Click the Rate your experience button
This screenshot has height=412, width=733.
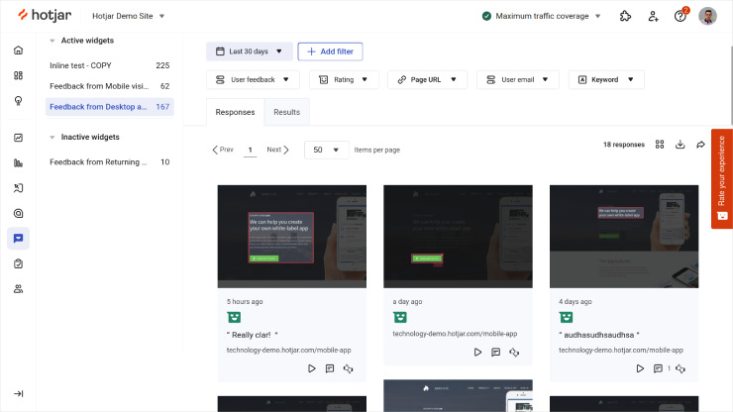(721, 178)
